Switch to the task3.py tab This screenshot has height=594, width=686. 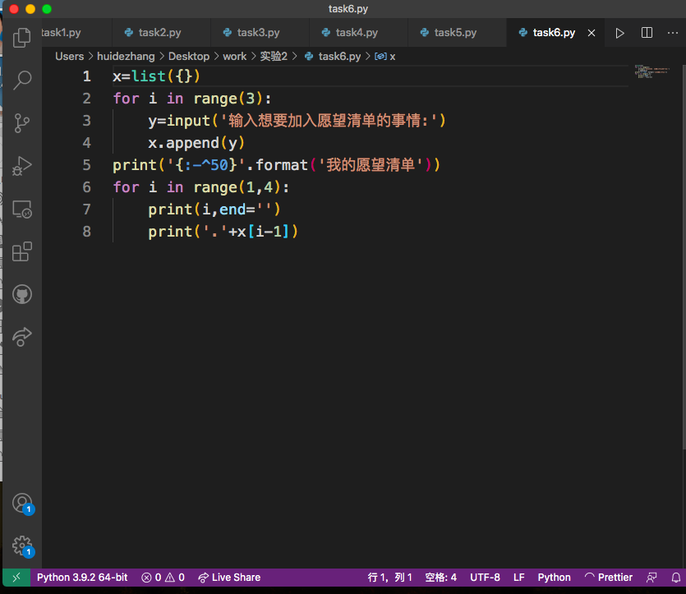point(260,33)
